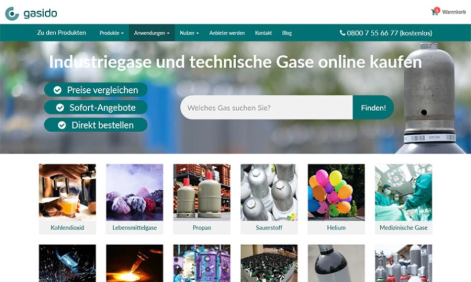This screenshot has width=471, height=282.
Task: Call 0800 7 55 66 77 number
Action: click(x=389, y=33)
